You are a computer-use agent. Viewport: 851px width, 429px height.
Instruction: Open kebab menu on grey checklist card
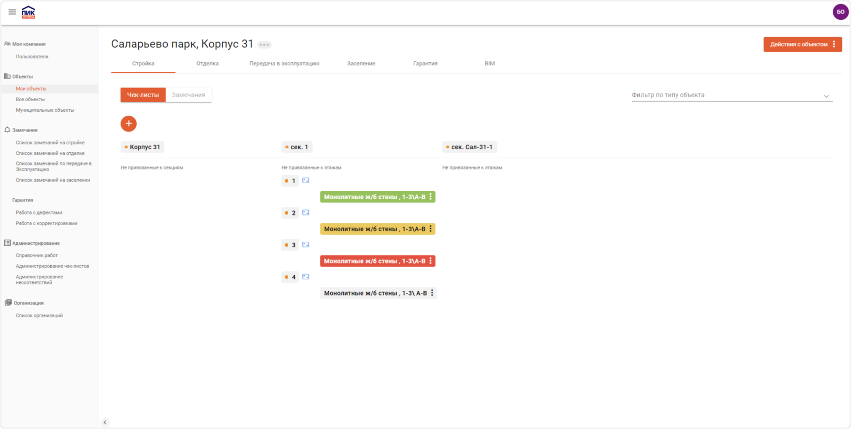(432, 293)
